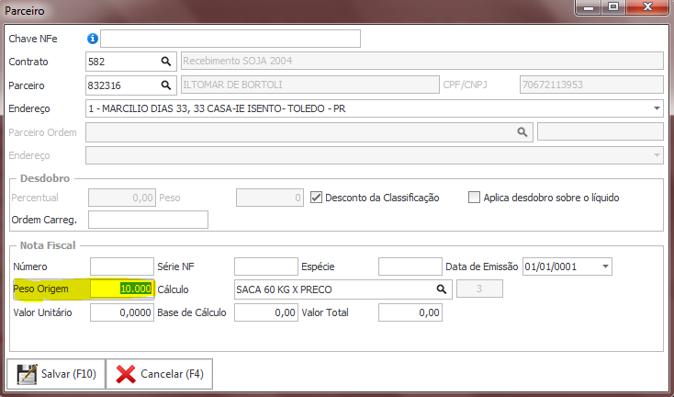Click the Peso Origem label
Image resolution: width=674 pixels, height=397 pixels.
pyautogui.click(x=40, y=289)
